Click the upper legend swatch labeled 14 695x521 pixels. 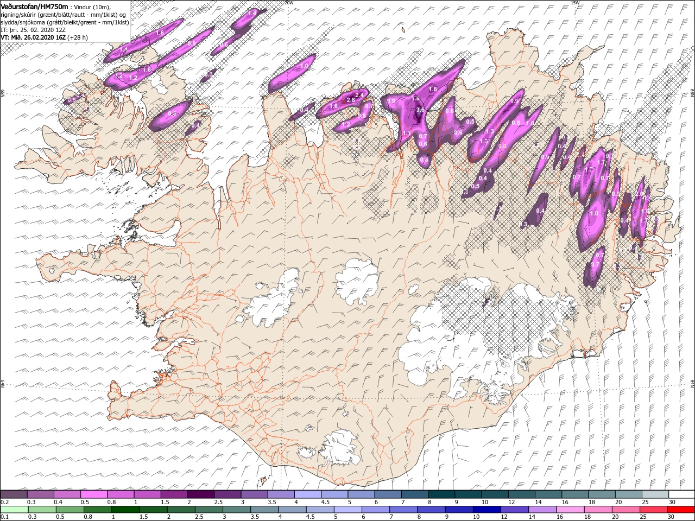pyautogui.click(x=548, y=494)
